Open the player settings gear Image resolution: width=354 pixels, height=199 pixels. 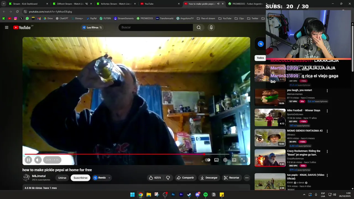pyautogui.click(x=225, y=160)
